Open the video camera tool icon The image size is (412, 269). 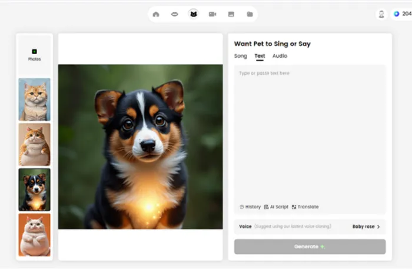[x=212, y=14]
